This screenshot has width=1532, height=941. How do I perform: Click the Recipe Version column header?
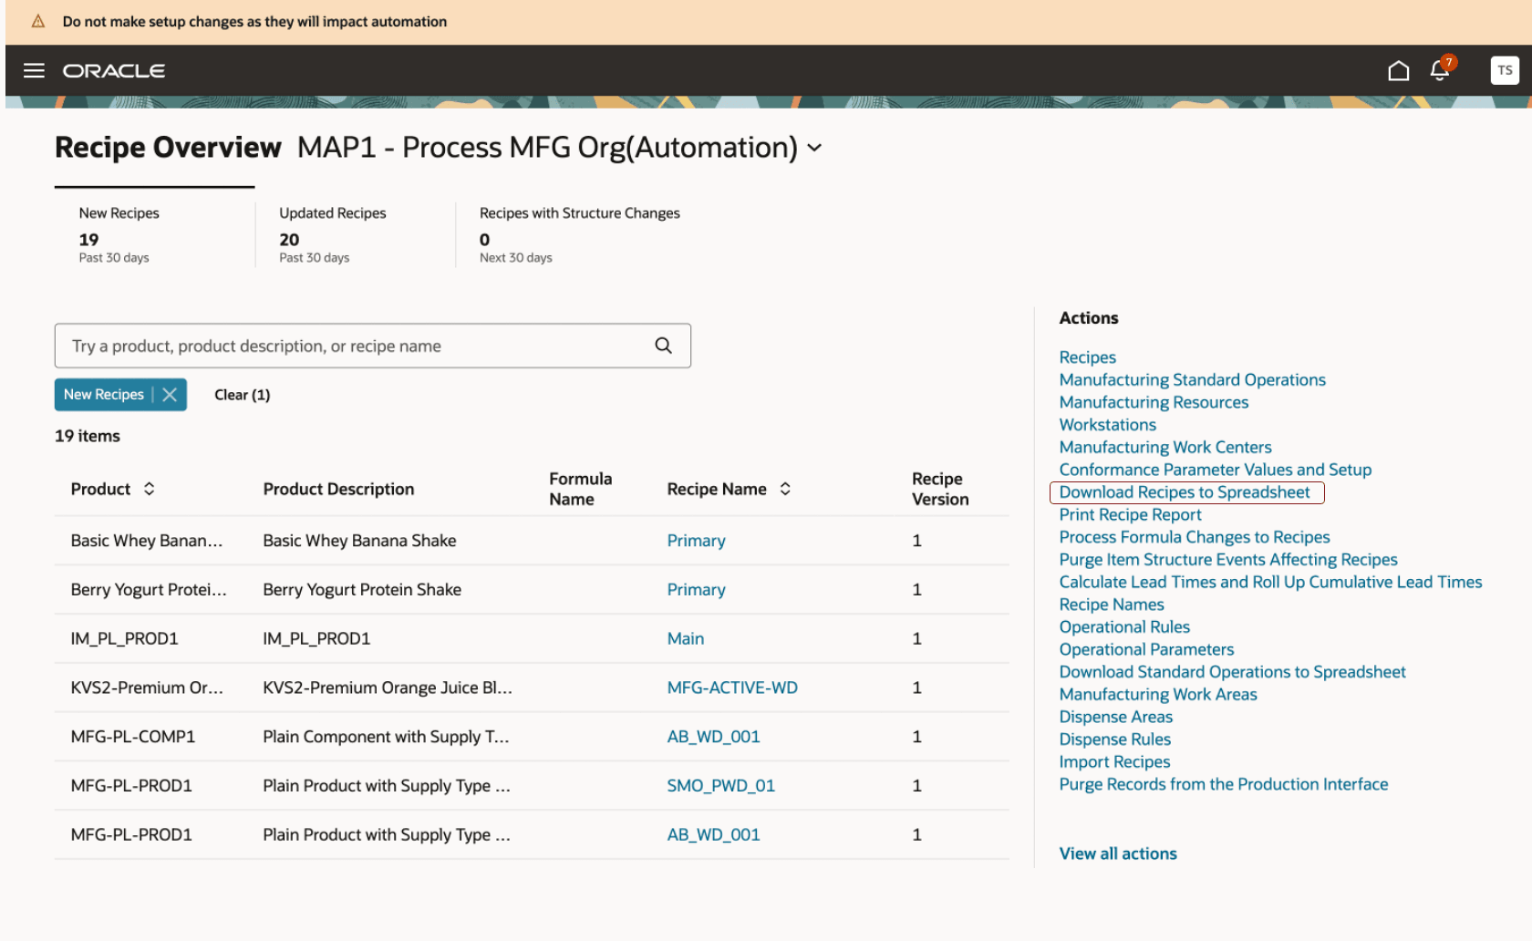click(x=940, y=489)
